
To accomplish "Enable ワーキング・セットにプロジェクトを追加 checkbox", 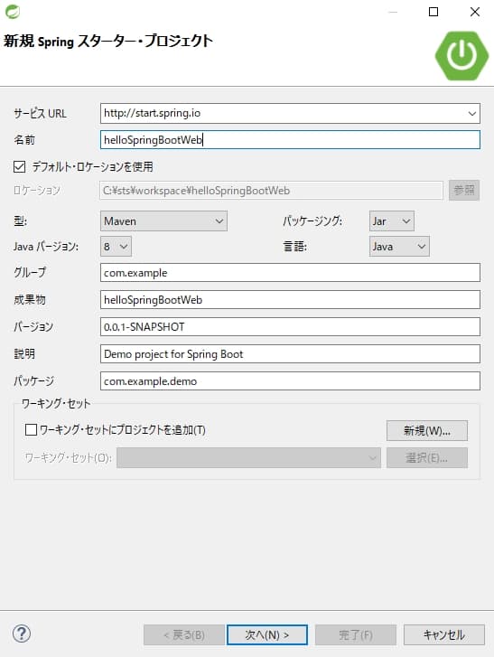I will (31, 429).
